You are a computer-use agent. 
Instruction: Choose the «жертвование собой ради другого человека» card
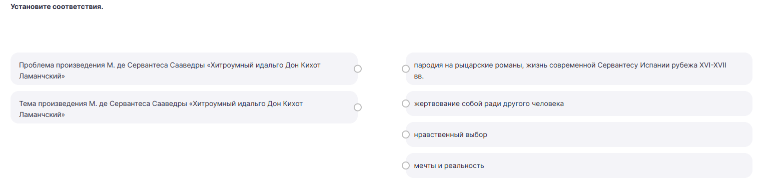click(579, 103)
